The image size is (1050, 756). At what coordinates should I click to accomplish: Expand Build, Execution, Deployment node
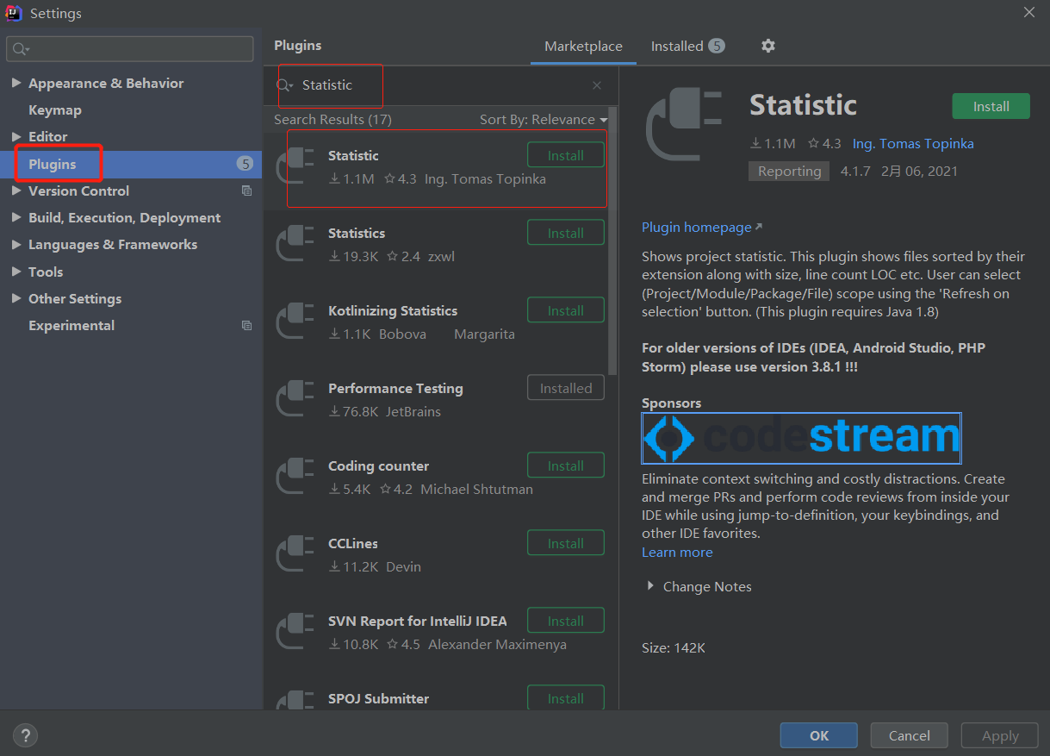(x=16, y=217)
